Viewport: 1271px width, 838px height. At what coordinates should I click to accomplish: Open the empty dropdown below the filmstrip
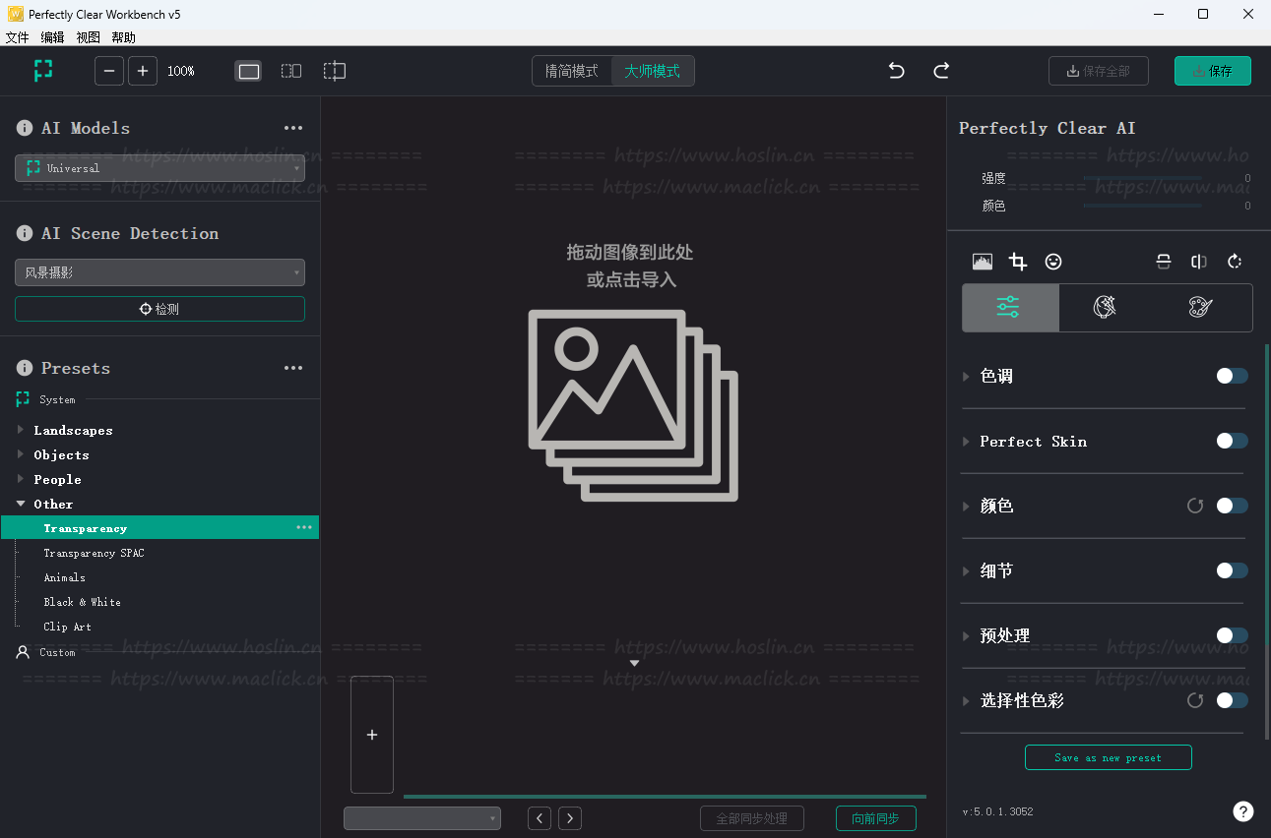[x=422, y=818]
